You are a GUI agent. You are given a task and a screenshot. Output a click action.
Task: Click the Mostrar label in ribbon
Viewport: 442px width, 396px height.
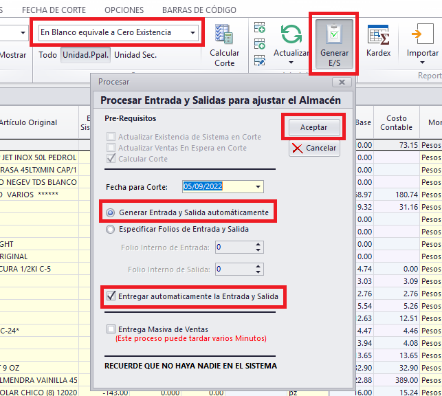(13, 55)
